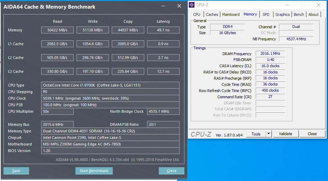Click the North Bridge Clock value 4535.1 MHz

pyautogui.click(x=163, y=111)
